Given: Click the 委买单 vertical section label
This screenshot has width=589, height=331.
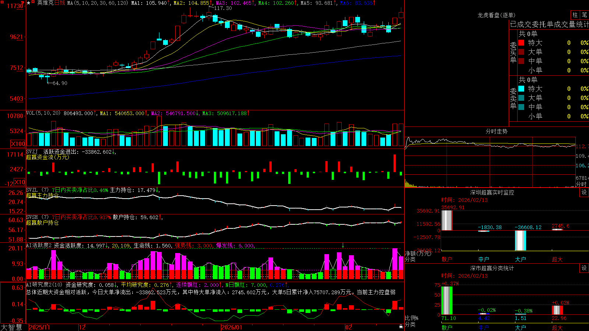Looking at the screenshot, I should [513, 52].
